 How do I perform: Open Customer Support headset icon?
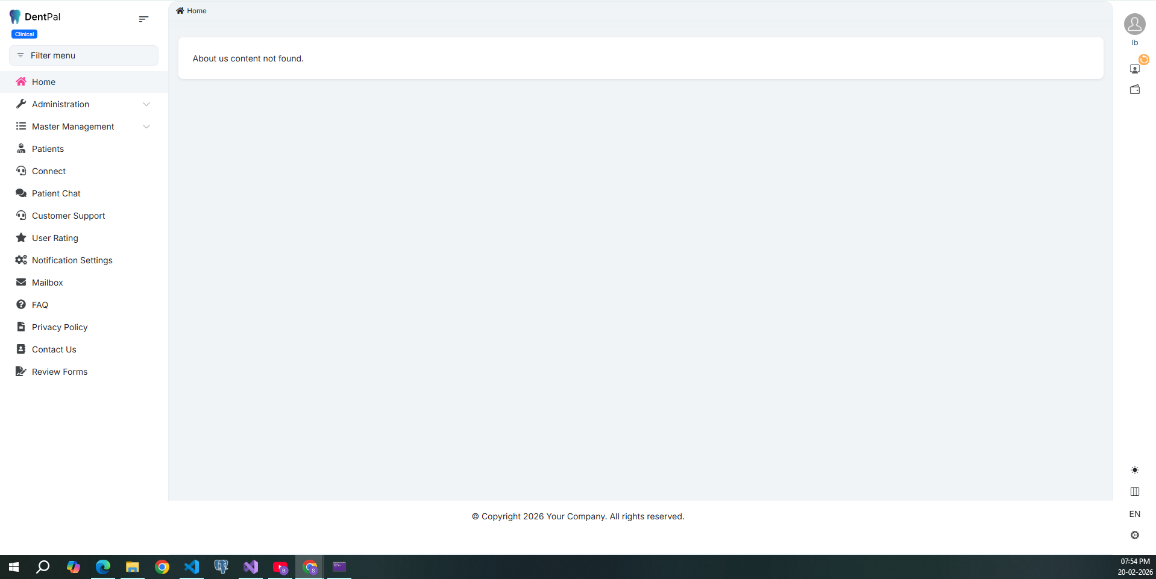coord(21,216)
